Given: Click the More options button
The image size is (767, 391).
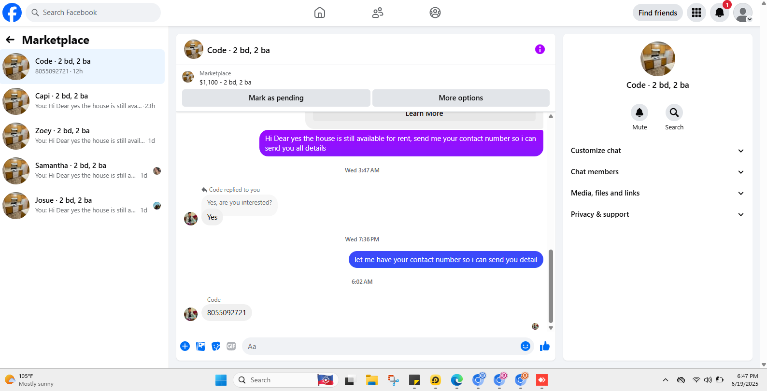Looking at the screenshot, I should tap(461, 98).
